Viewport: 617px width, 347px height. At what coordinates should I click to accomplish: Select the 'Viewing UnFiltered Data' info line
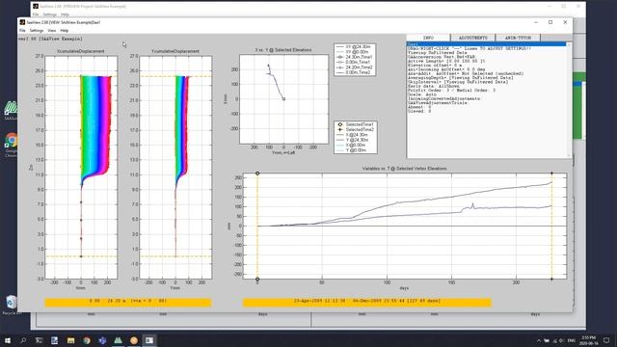click(437, 52)
